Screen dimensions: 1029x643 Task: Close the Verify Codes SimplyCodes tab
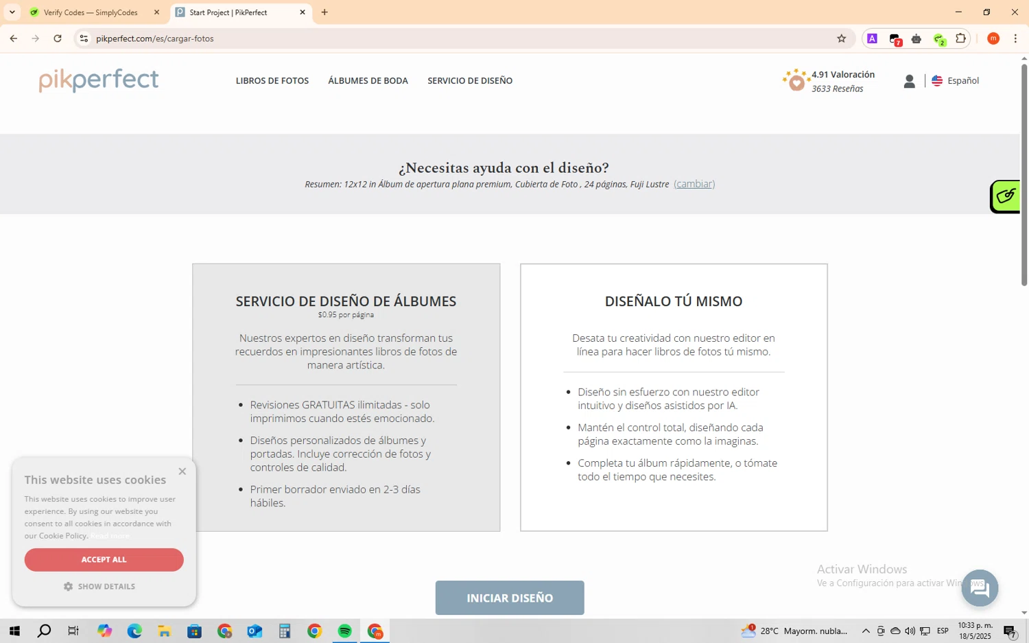(x=156, y=12)
